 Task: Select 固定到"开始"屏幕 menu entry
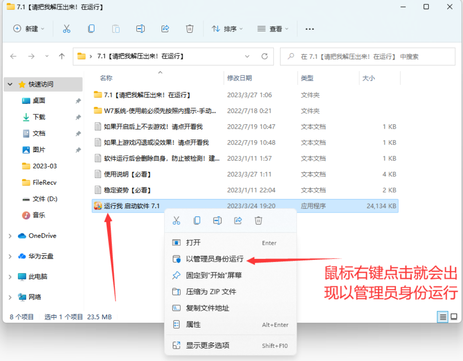[230, 275]
